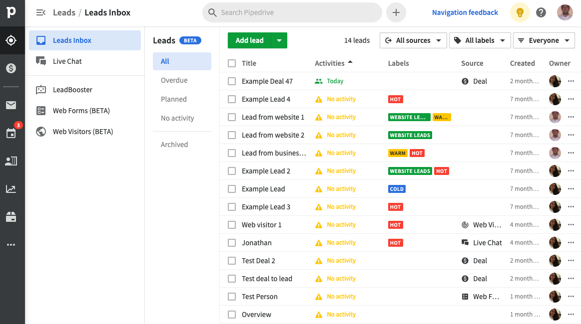Click the Leads breadcrumb link

pos(64,12)
